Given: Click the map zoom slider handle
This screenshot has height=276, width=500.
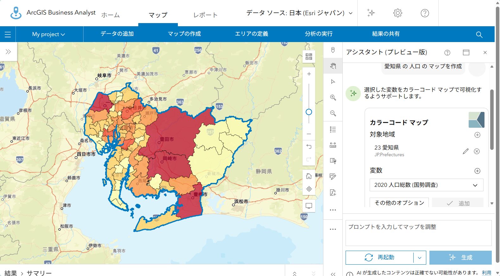Looking at the screenshot, I should pyautogui.click(x=309, y=112).
